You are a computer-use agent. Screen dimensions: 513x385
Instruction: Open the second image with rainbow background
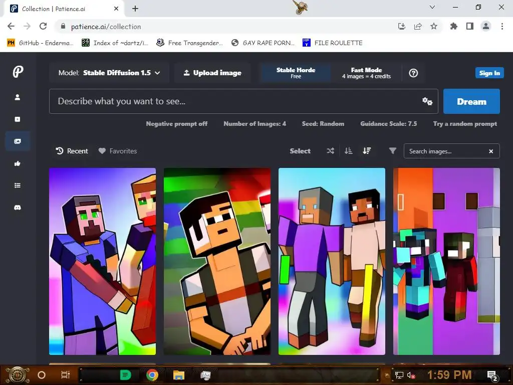(x=217, y=261)
